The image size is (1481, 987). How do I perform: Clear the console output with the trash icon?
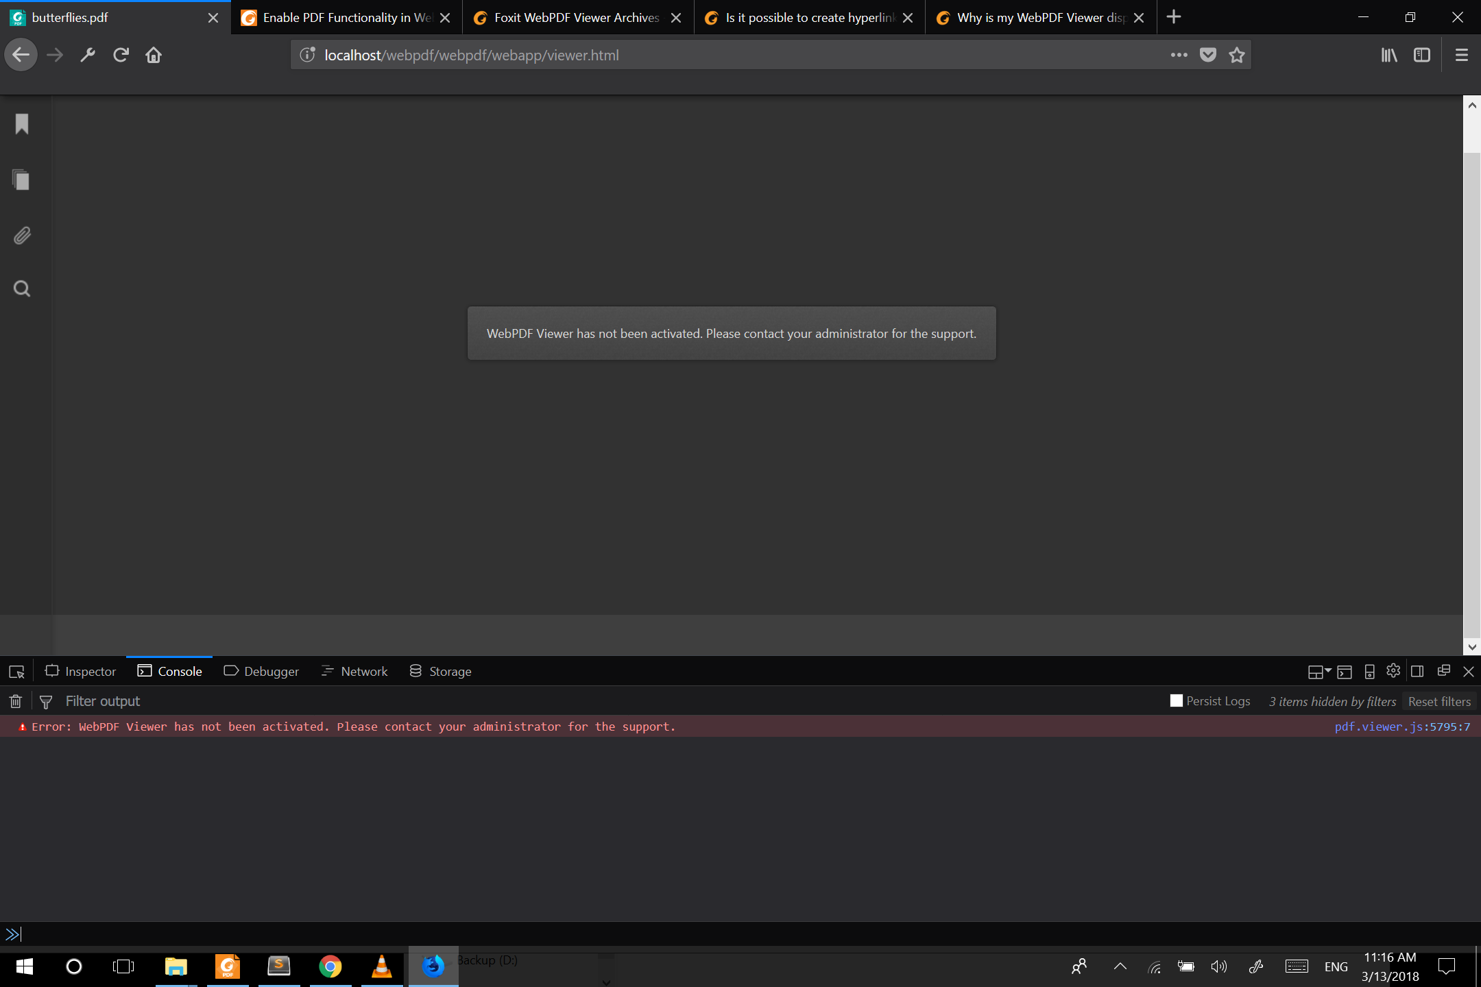pos(15,700)
